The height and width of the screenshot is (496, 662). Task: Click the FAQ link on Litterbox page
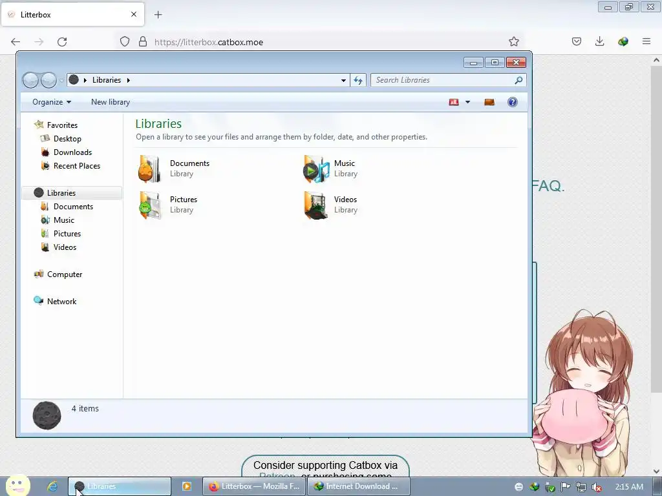coord(548,185)
